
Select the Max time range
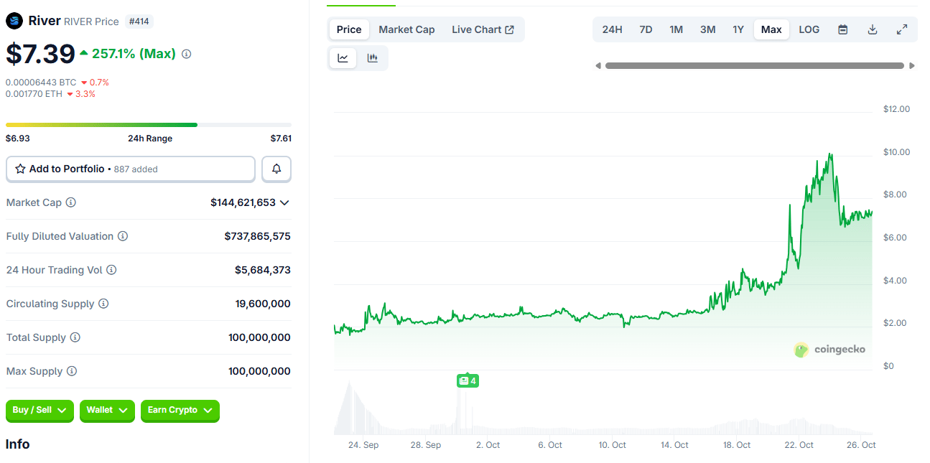[x=771, y=29]
